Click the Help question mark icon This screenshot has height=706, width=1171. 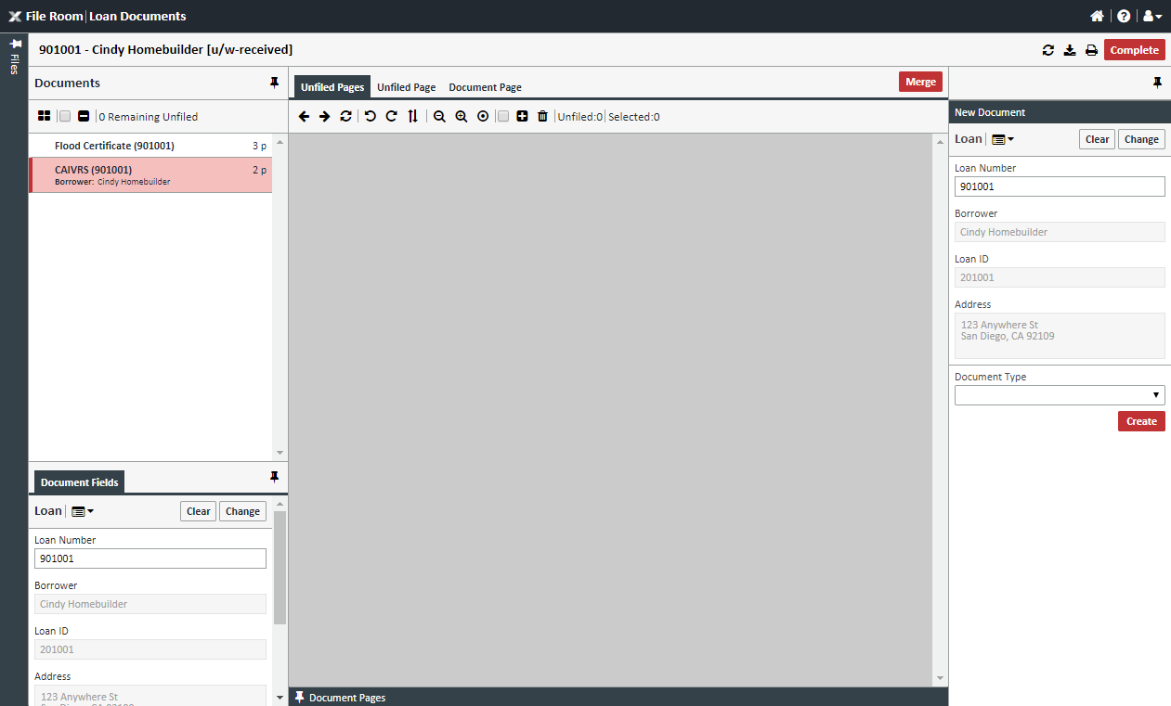pyautogui.click(x=1124, y=16)
